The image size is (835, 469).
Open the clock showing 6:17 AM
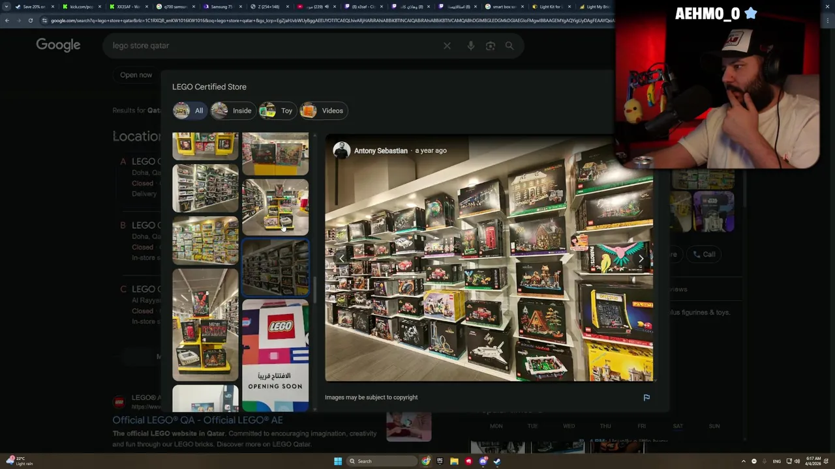[813, 461]
